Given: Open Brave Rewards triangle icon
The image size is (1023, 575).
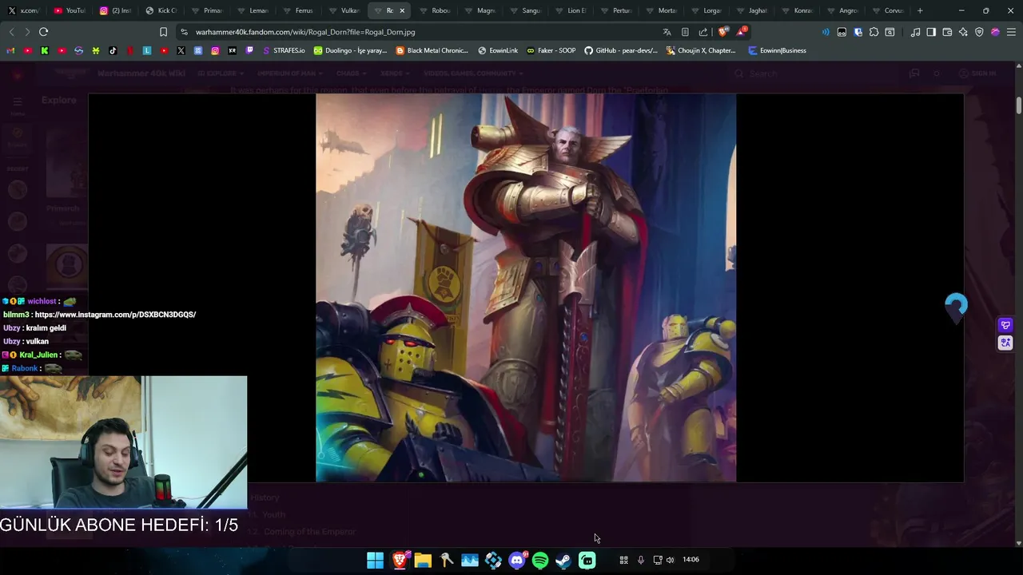Looking at the screenshot, I should click(741, 32).
